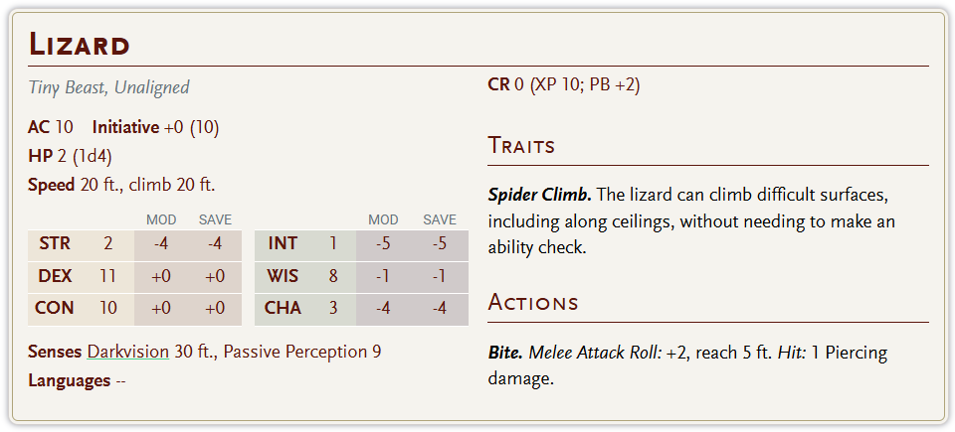Click the INT ability score label
Image resolution: width=955 pixels, height=432 pixels.
click(283, 244)
